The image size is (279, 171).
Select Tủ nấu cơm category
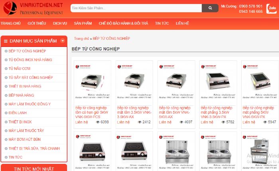[x=20, y=68]
